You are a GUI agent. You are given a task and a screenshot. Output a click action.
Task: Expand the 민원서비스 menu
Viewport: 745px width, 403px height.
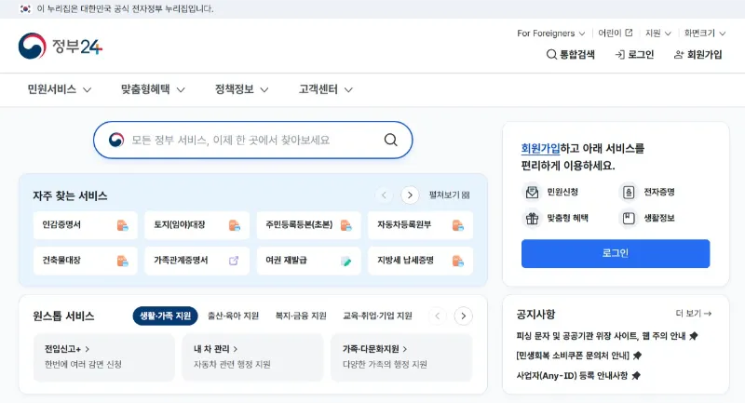[60, 89]
